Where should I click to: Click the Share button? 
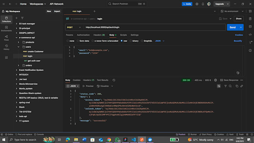[239, 19]
